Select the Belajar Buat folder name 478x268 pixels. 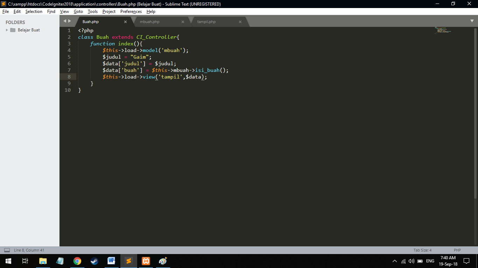(29, 30)
